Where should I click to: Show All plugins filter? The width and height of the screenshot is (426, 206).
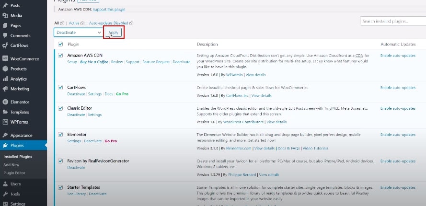[x=57, y=23]
